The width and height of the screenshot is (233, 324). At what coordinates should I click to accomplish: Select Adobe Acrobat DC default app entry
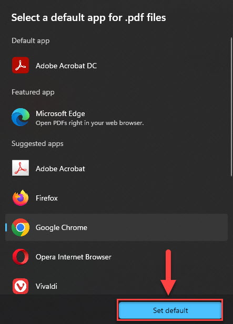[117, 66]
